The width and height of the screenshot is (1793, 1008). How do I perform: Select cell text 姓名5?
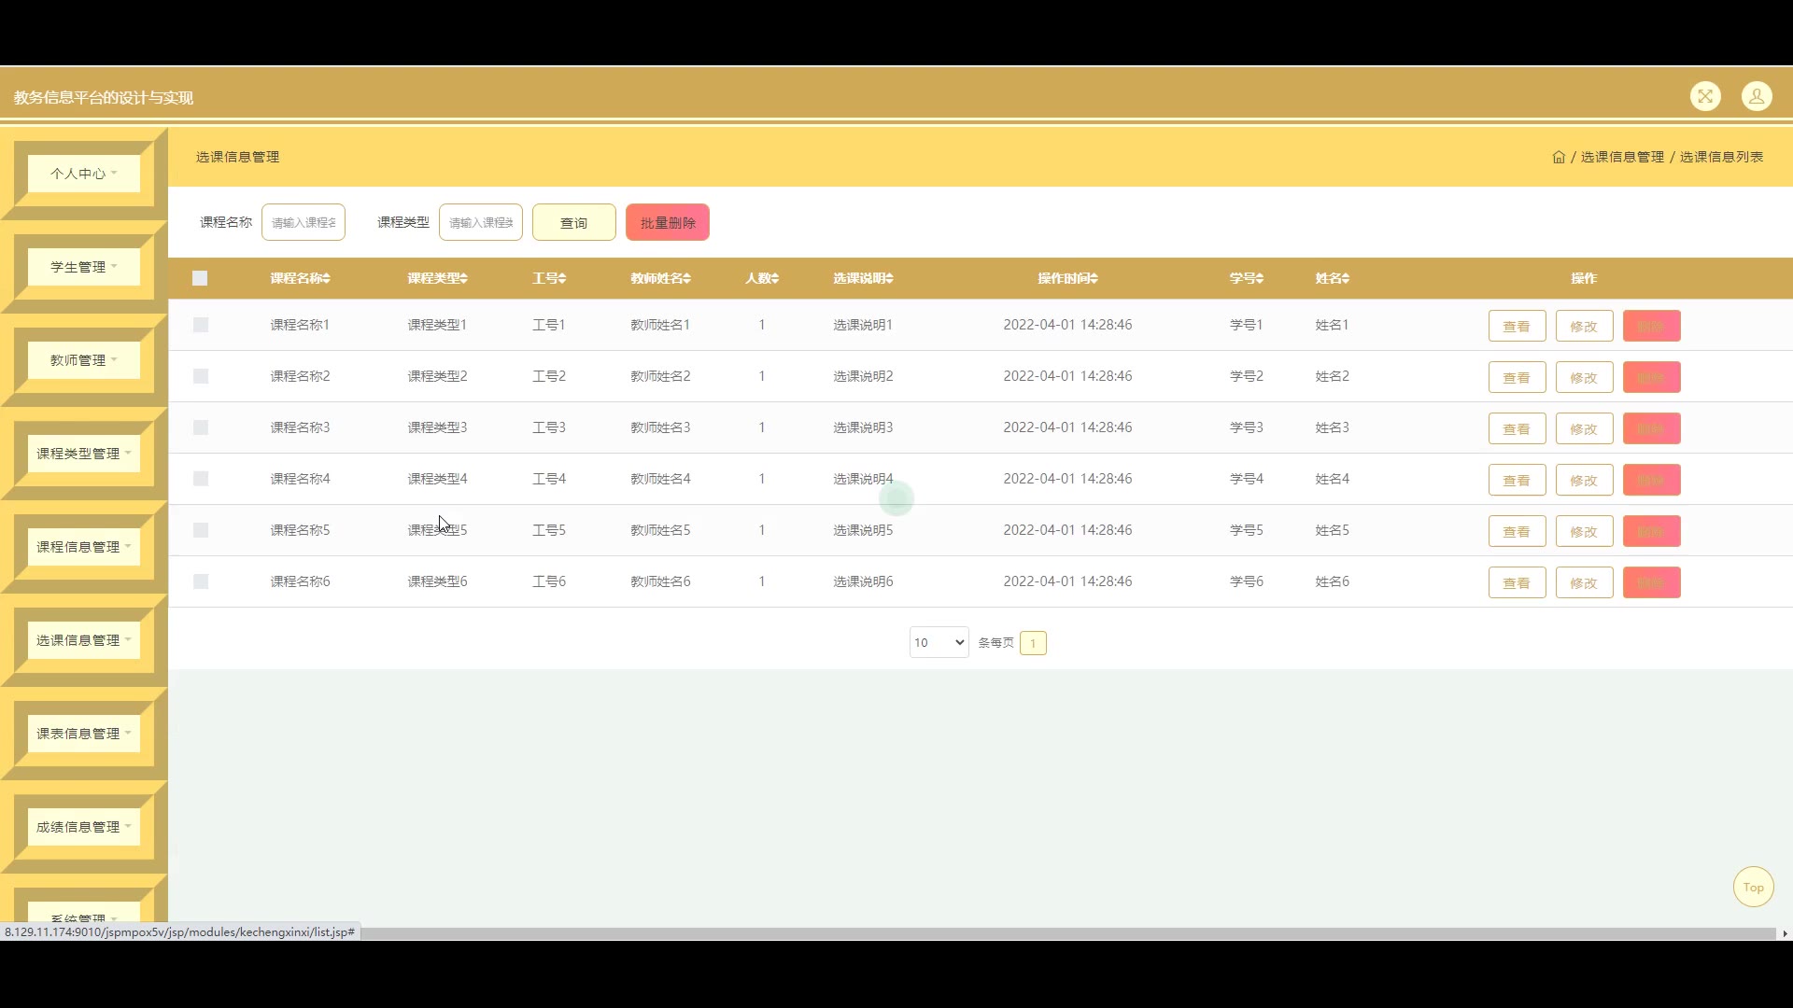tap(1333, 530)
